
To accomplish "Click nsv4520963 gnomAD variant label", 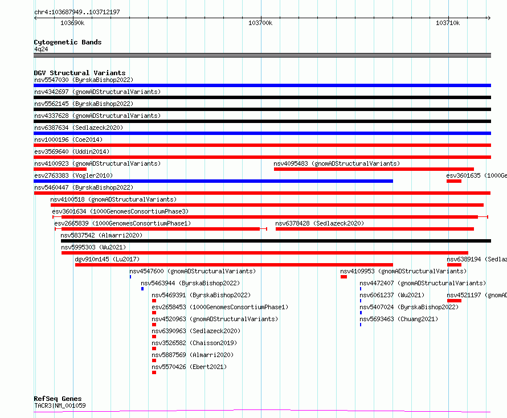I will (215, 319).
